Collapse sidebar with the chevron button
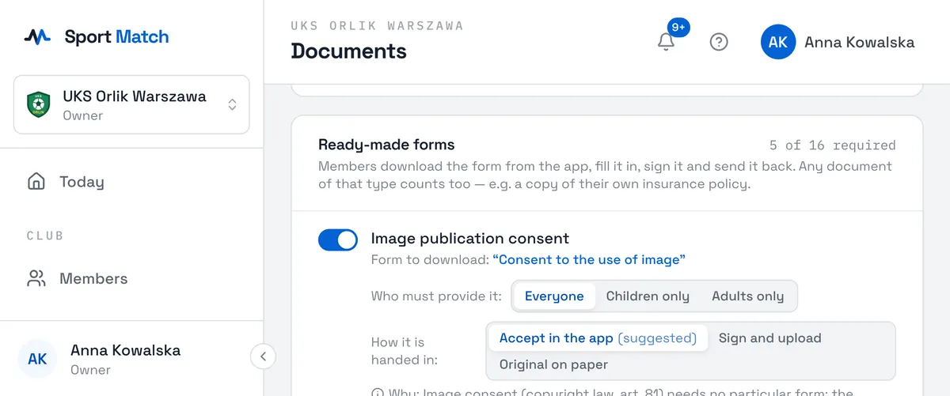The width and height of the screenshot is (950, 396). coord(263,356)
